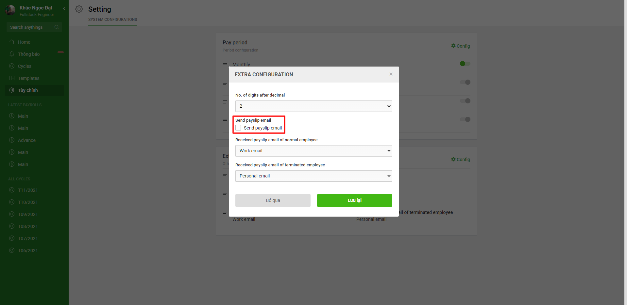The width and height of the screenshot is (627, 305).
Task: Toggle the fourth pay period switch
Action: tap(465, 119)
